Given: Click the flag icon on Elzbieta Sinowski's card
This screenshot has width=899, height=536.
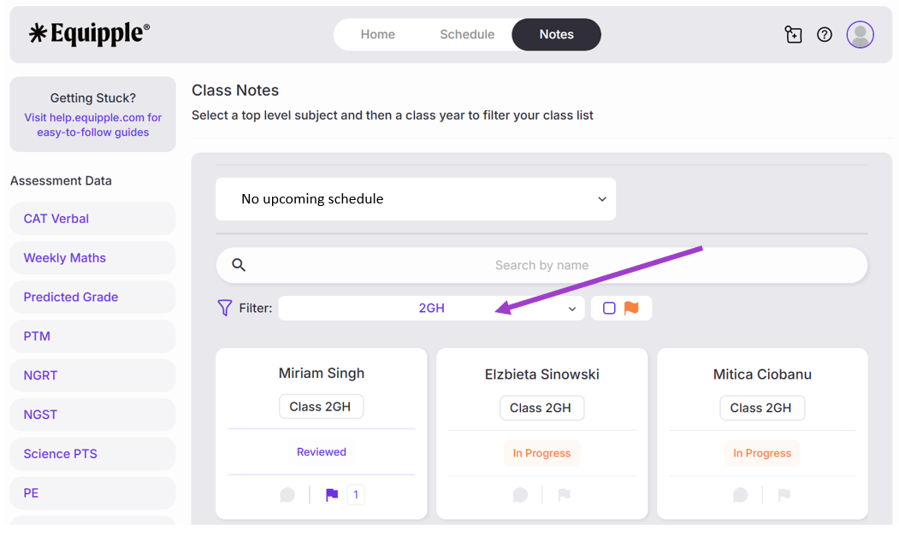Looking at the screenshot, I should (x=565, y=495).
